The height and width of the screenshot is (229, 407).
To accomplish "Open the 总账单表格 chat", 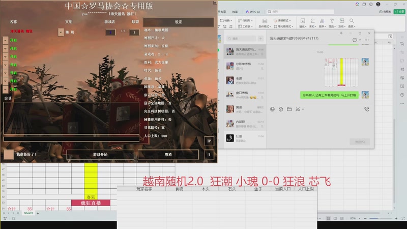I will click(x=245, y=66).
